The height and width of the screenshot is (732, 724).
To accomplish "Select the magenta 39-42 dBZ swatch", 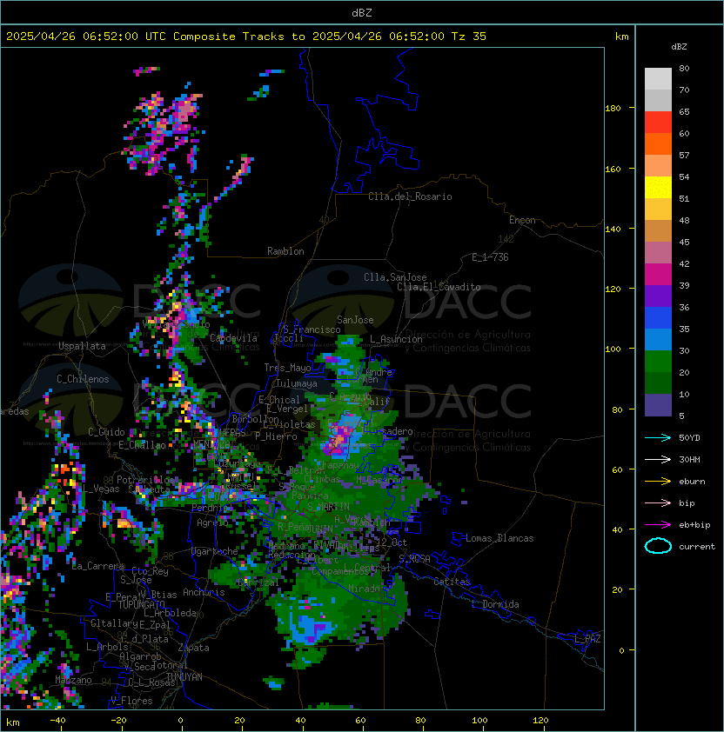I will (x=658, y=275).
